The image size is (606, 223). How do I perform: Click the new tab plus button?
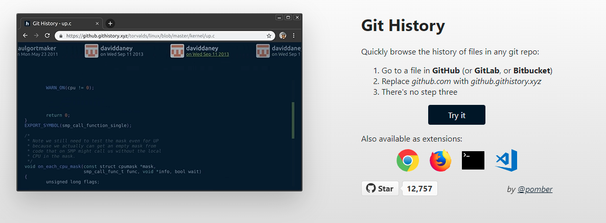pos(110,23)
